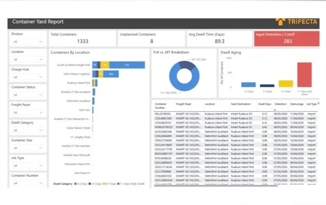This screenshot has height=205, width=326.
Task: Expand the Container Size dropdown
Action: tap(28, 148)
